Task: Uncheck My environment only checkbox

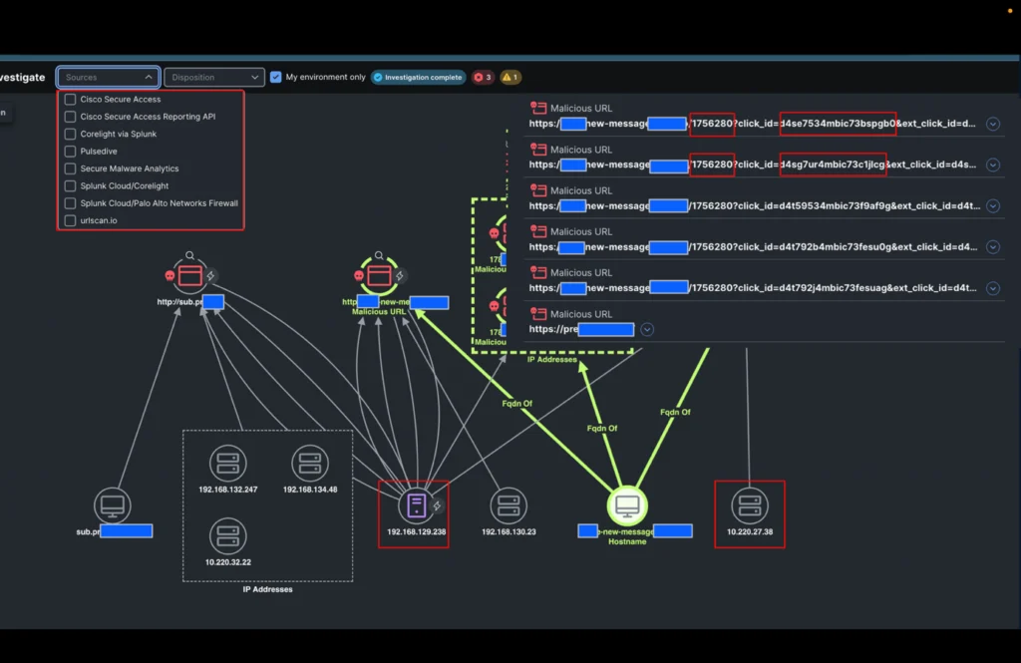Action: coord(276,77)
